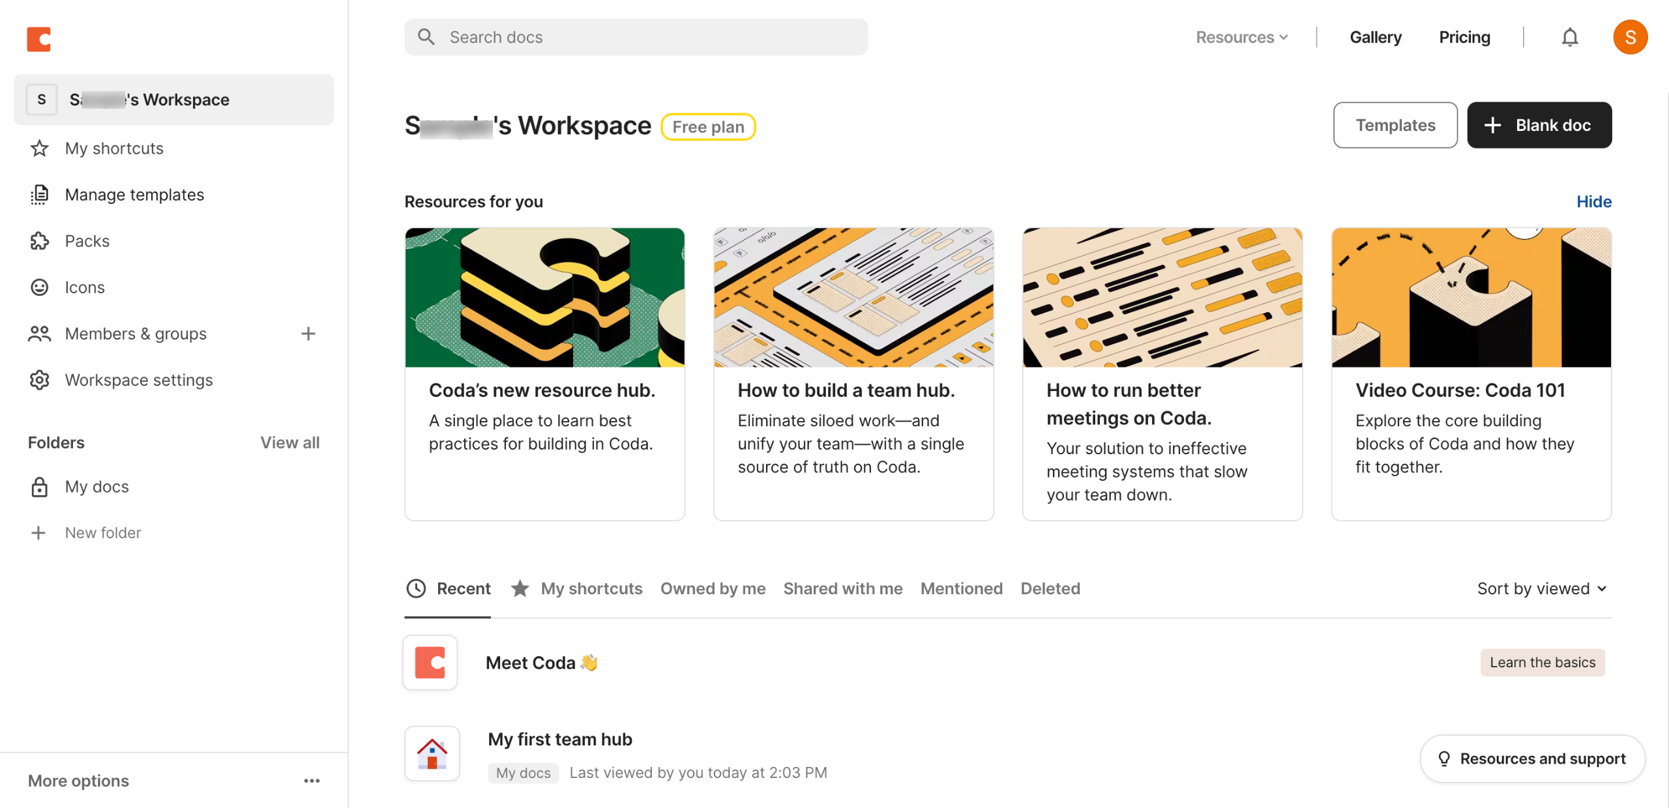Open Icons smiley entry in sidebar
1669x808 pixels.
pos(40,287)
